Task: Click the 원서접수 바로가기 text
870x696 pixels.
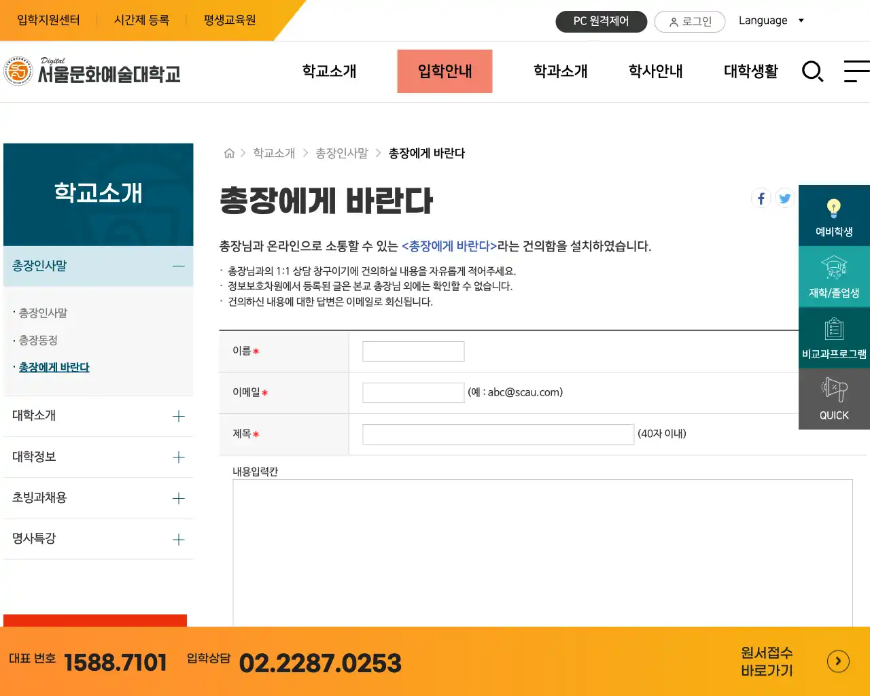Action: coord(767,661)
